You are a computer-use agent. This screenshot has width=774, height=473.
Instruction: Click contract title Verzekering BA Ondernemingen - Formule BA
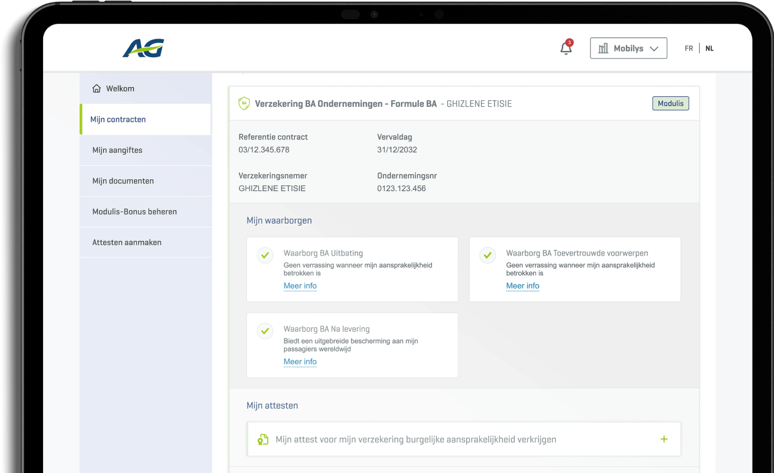(x=346, y=104)
